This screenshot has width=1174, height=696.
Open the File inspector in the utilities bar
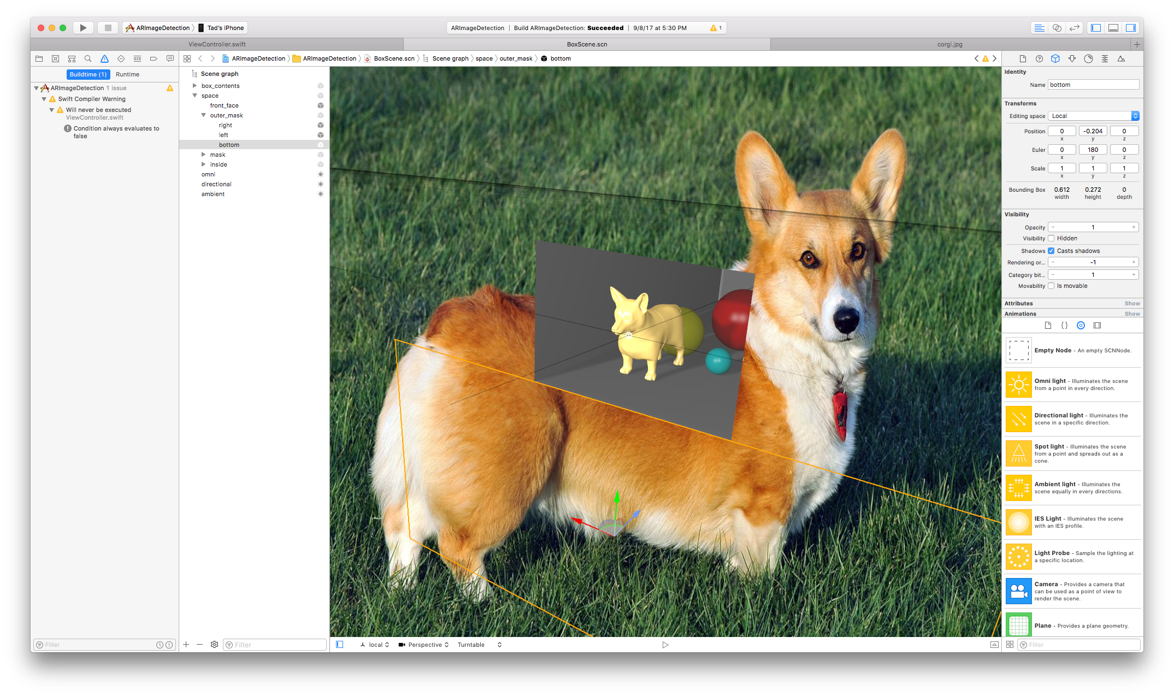(1022, 58)
